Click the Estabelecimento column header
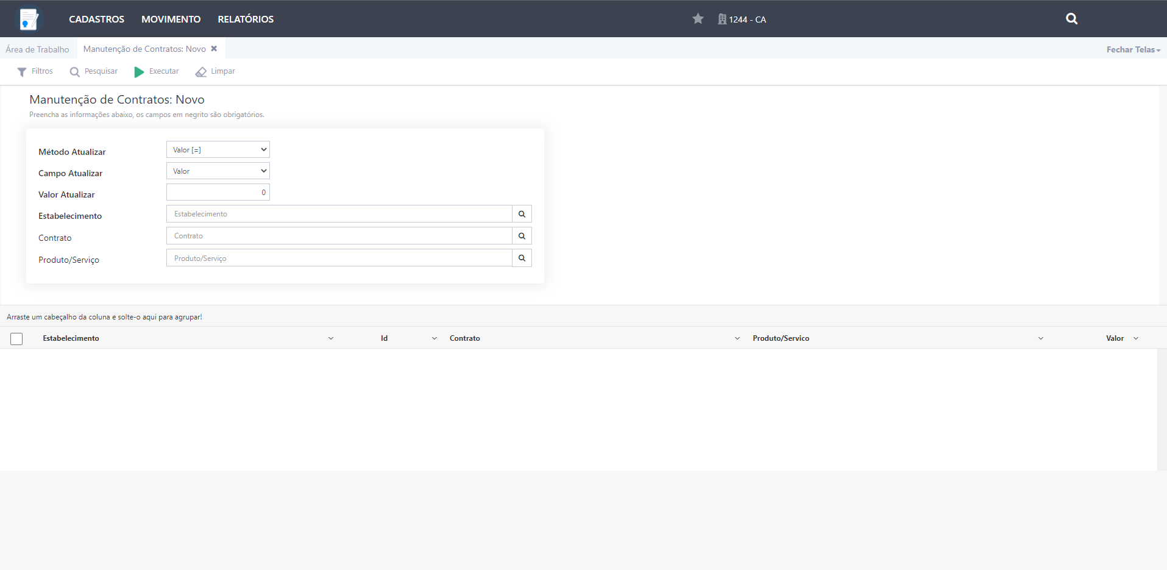 pyautogui.click(x=71, y=338)
